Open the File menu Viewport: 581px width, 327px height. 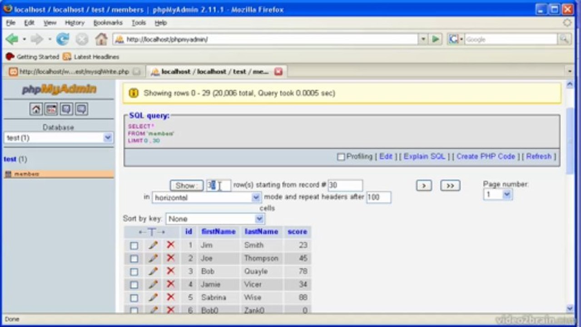coord(11,23)
